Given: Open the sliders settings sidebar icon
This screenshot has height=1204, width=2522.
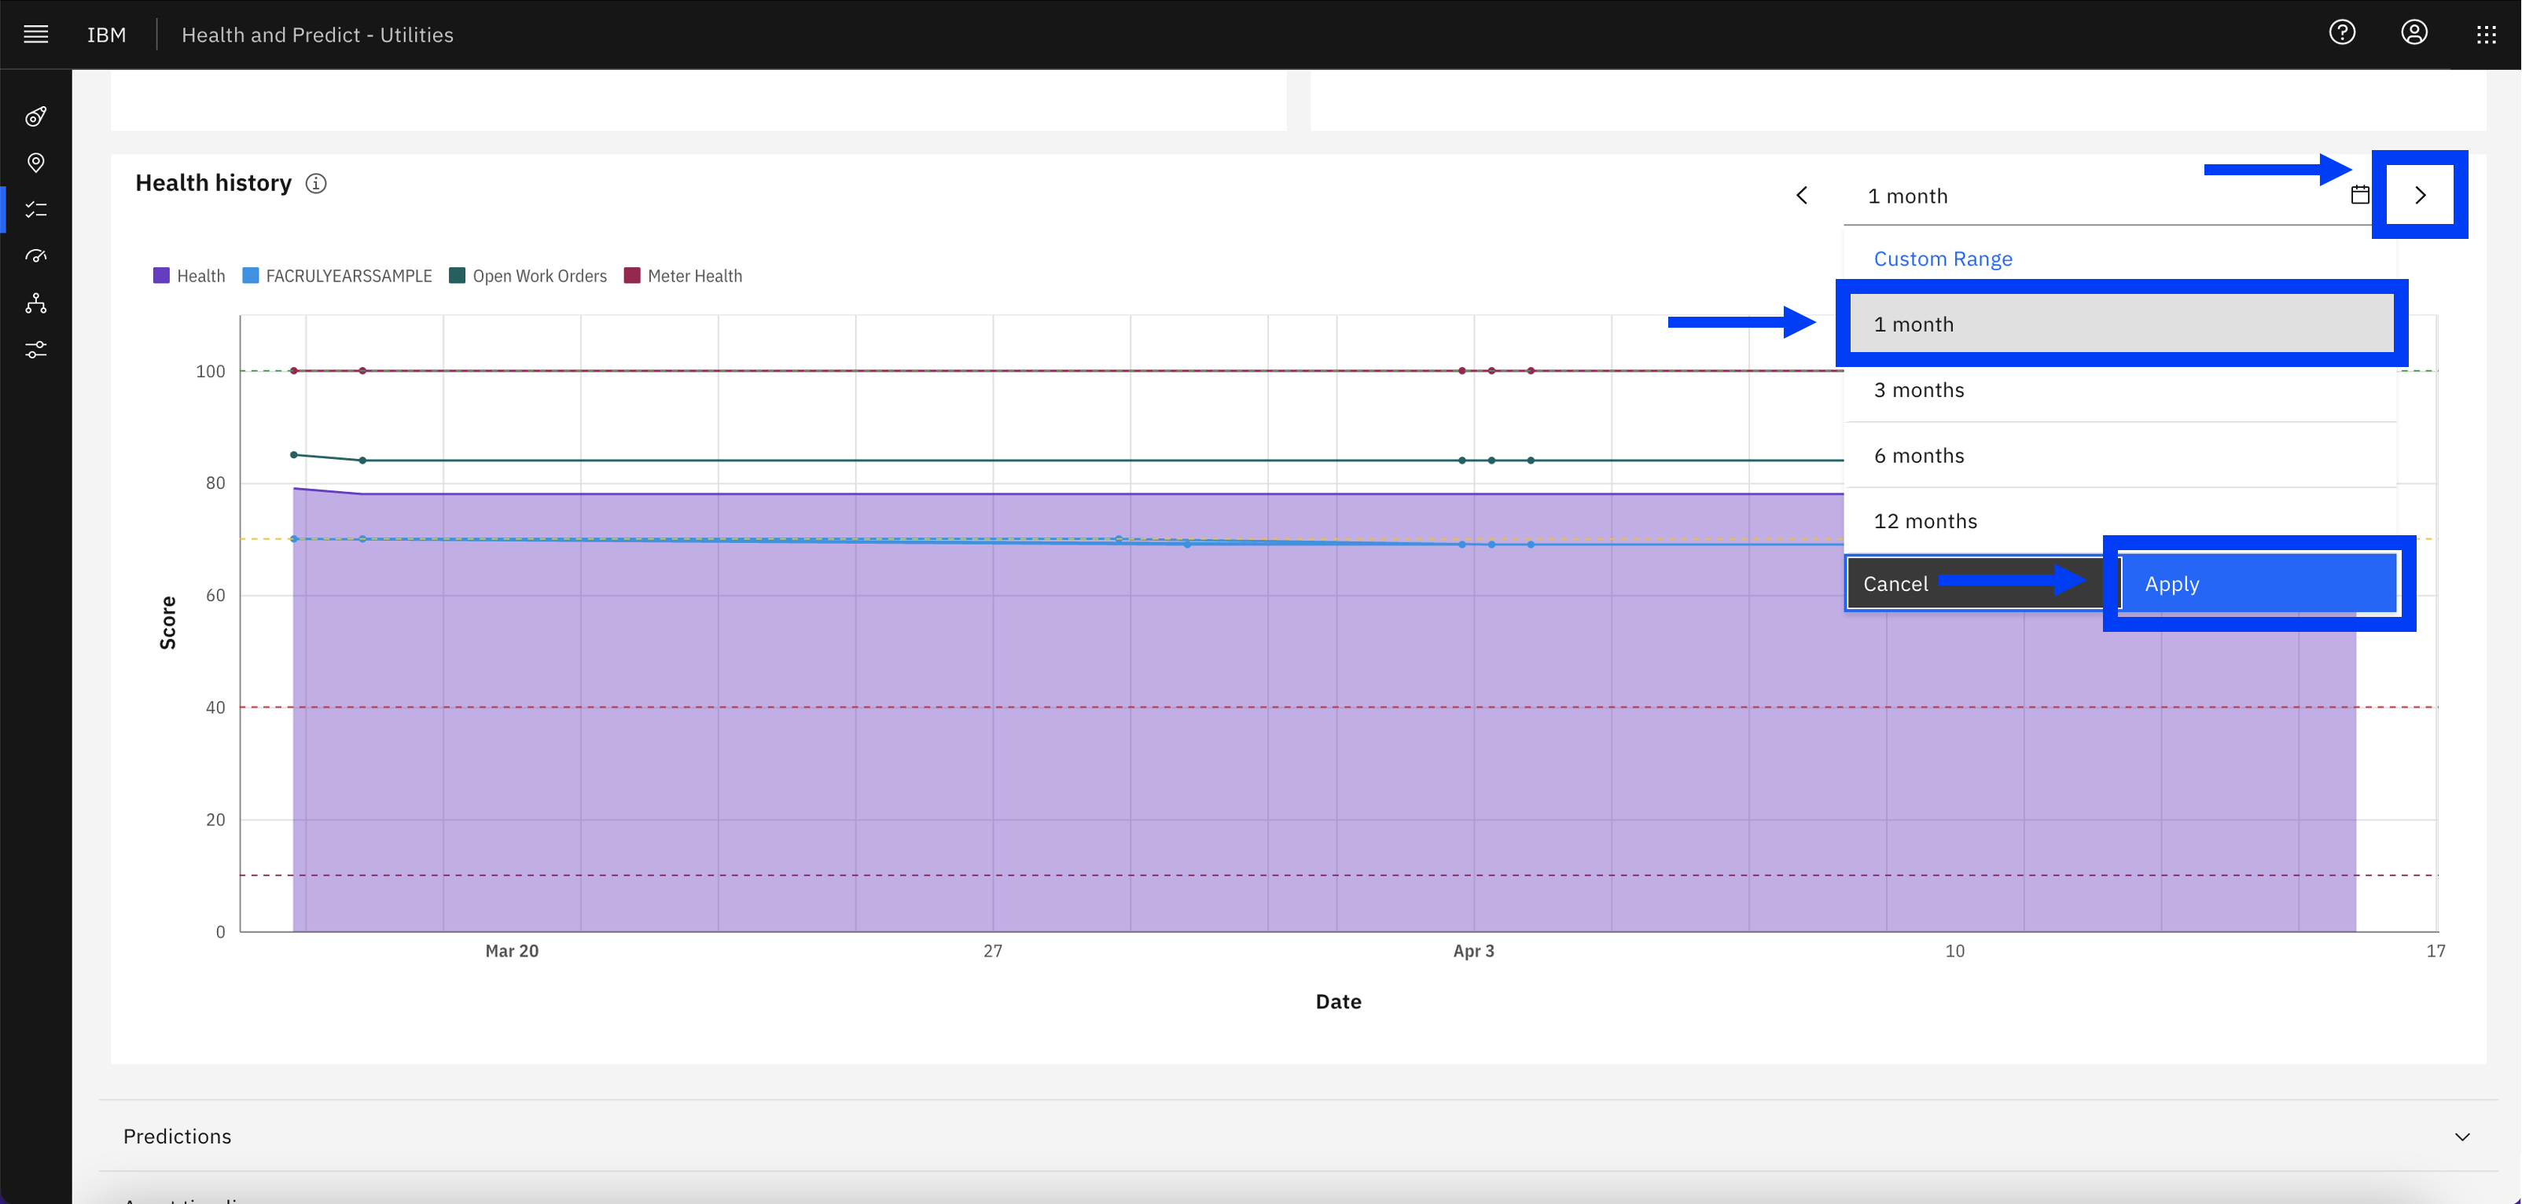Looking at the screenshot, I should pyautogui.click(x=36, y=350).
